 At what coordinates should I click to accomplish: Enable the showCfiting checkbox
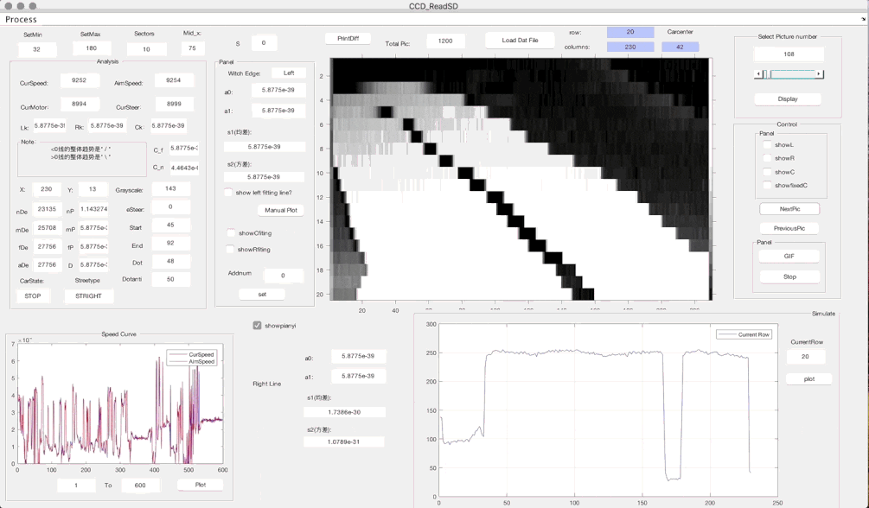click(x=231, y=233)
